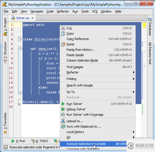Open the 6: TODO tool window

tap(40, 141)
